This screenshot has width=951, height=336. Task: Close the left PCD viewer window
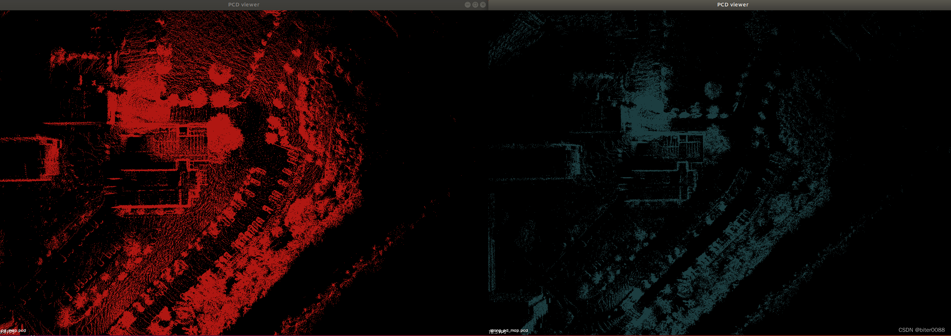click(x=483, y=5)
